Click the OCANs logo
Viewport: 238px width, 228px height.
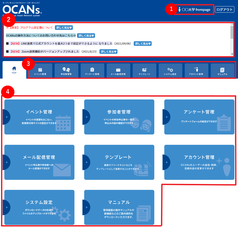[22, 10]
